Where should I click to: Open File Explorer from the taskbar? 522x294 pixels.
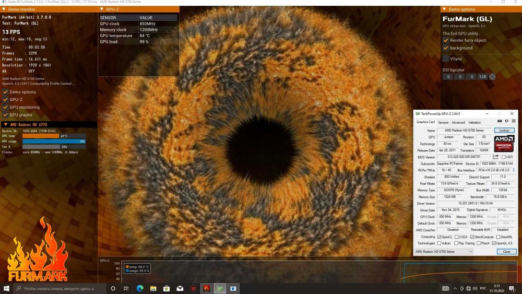coord(153,288)
